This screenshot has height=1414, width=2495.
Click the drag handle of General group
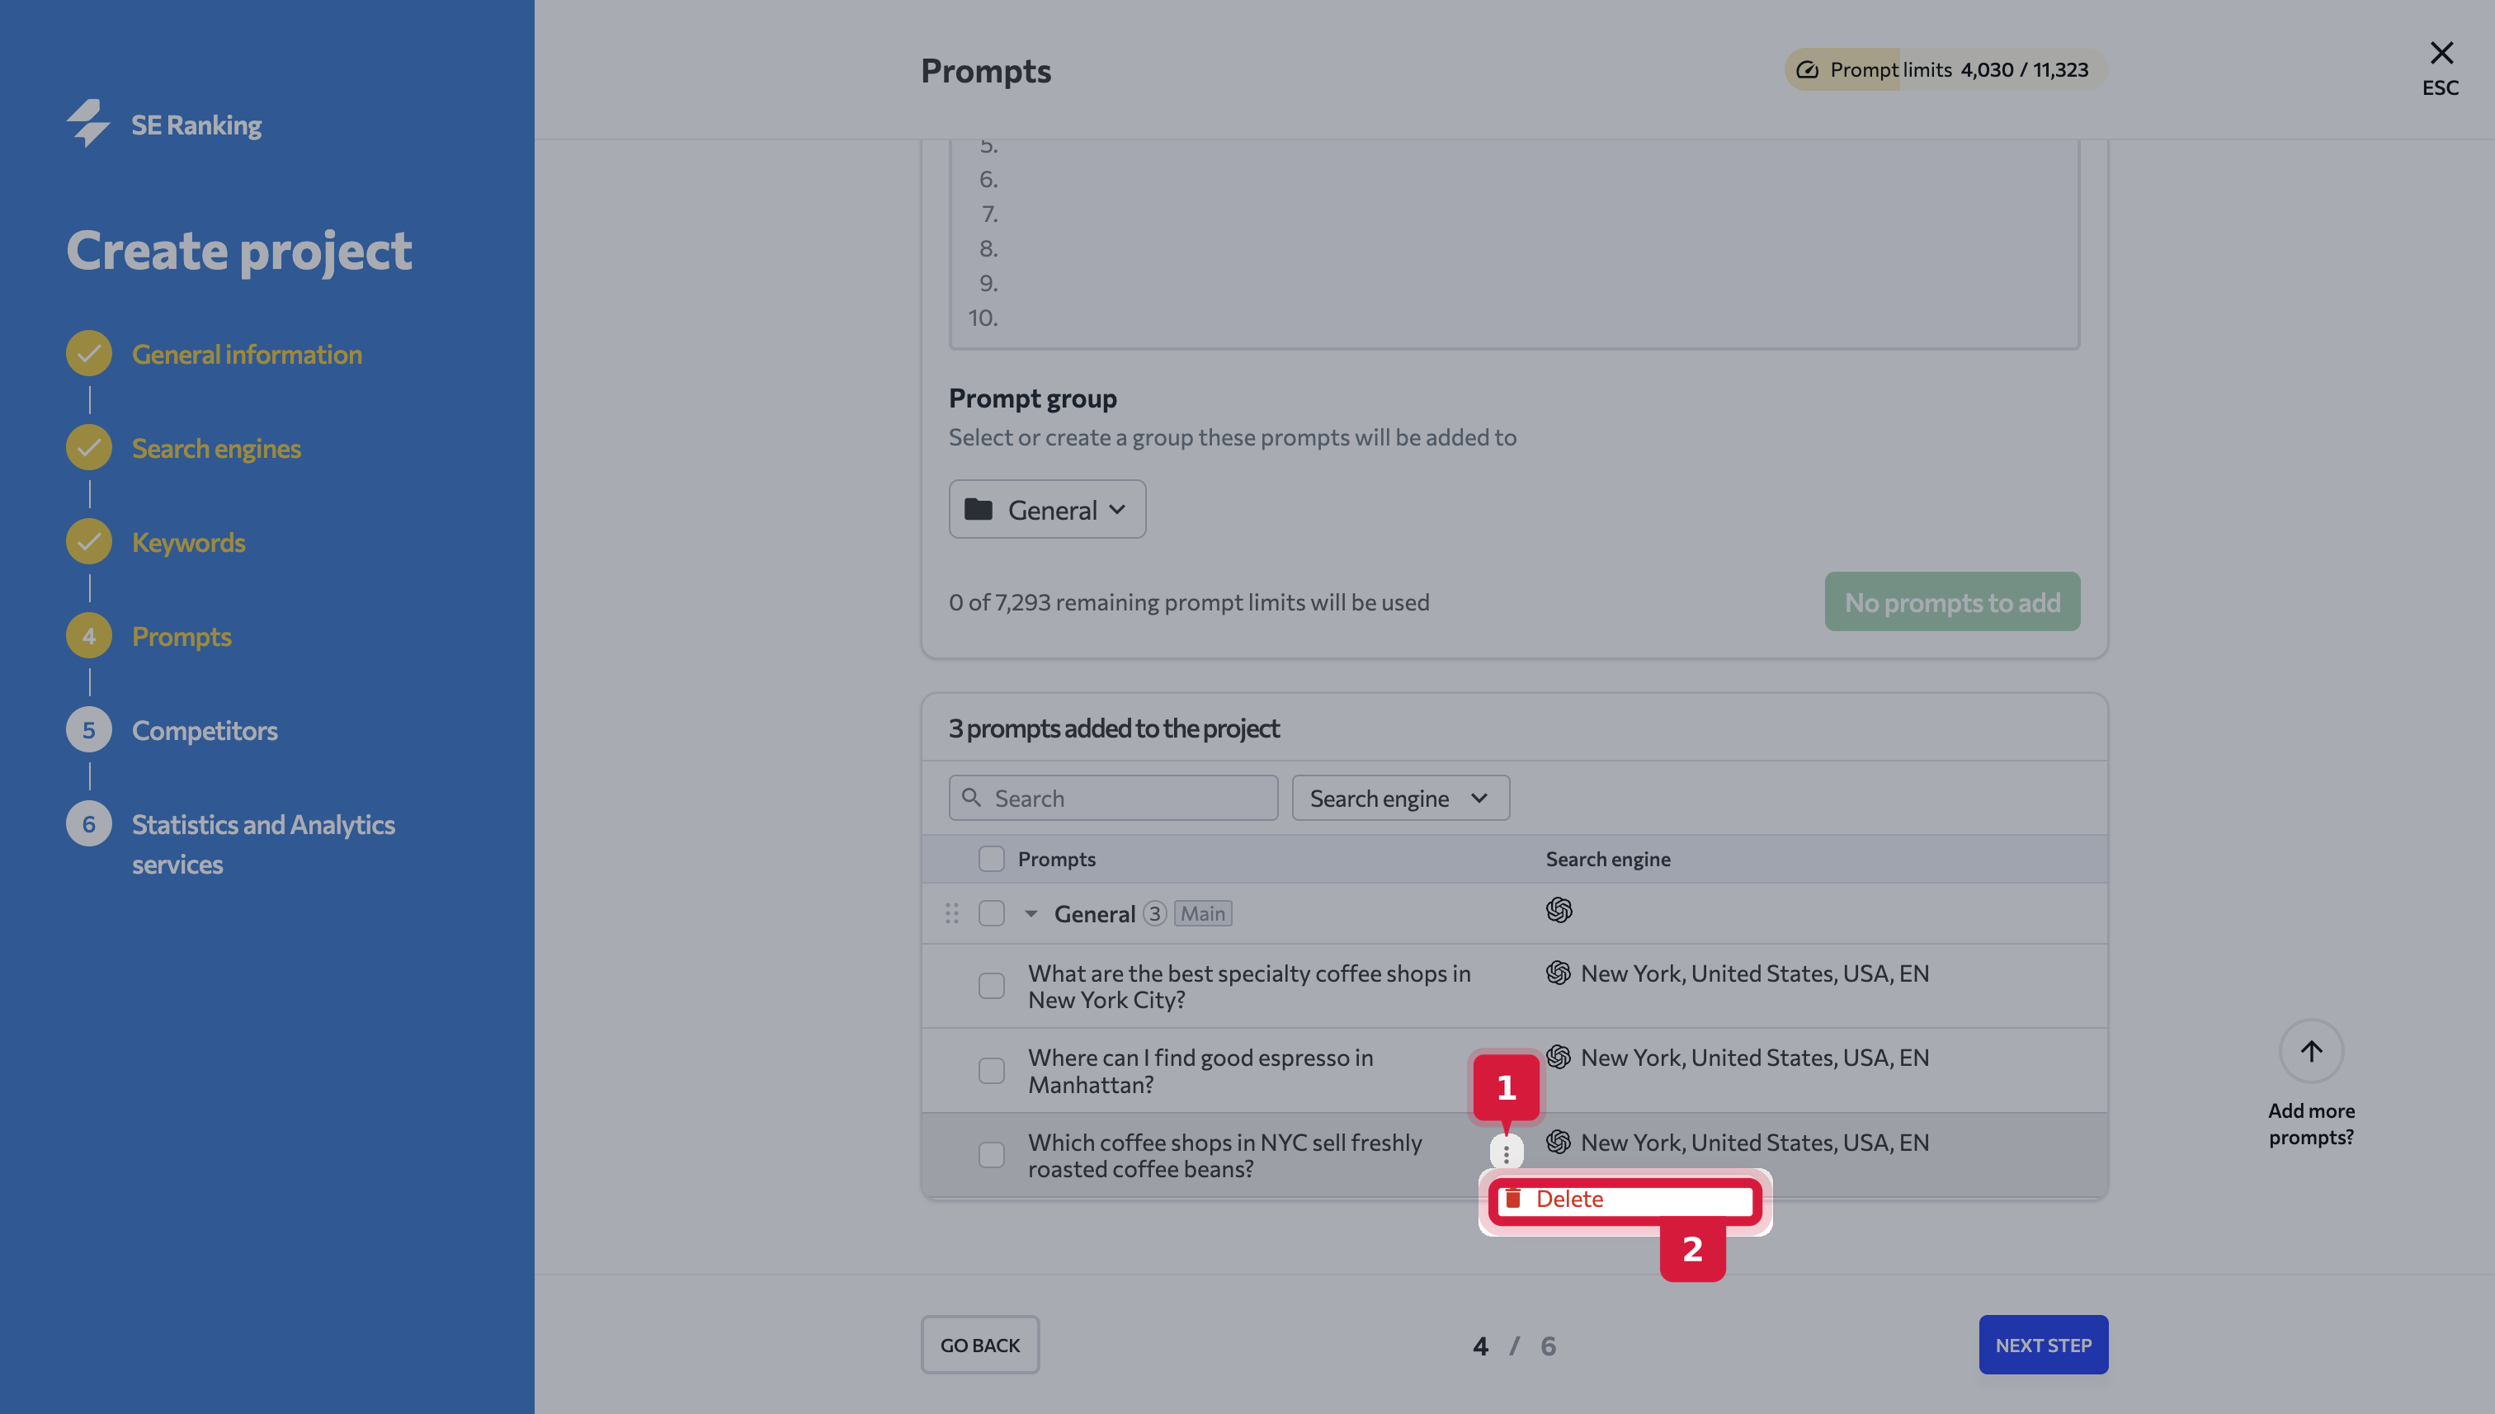tap(952, 914)
